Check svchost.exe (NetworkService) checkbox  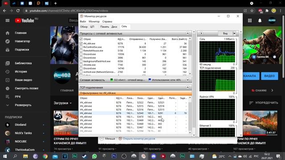pyautogui.click(x=81, y=72)
